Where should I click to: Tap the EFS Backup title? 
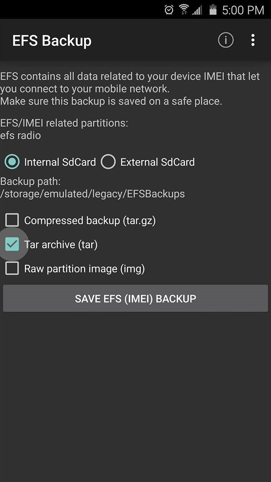pyautogui.click(x=52, y=40)
